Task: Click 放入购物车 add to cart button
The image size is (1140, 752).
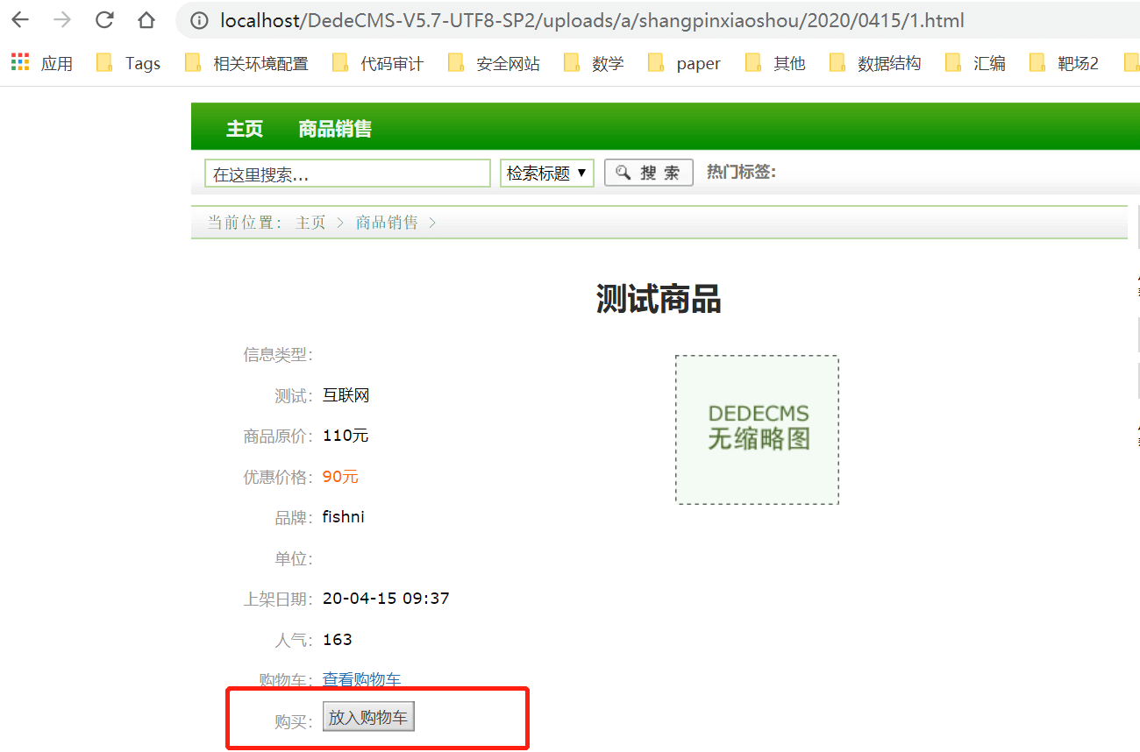Action: coord(368,718)
